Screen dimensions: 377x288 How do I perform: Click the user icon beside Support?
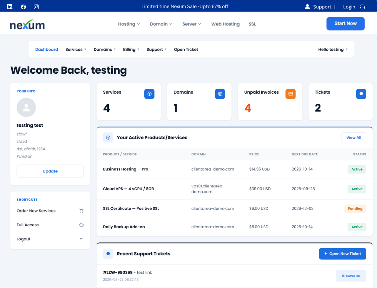tap(307, 7)
